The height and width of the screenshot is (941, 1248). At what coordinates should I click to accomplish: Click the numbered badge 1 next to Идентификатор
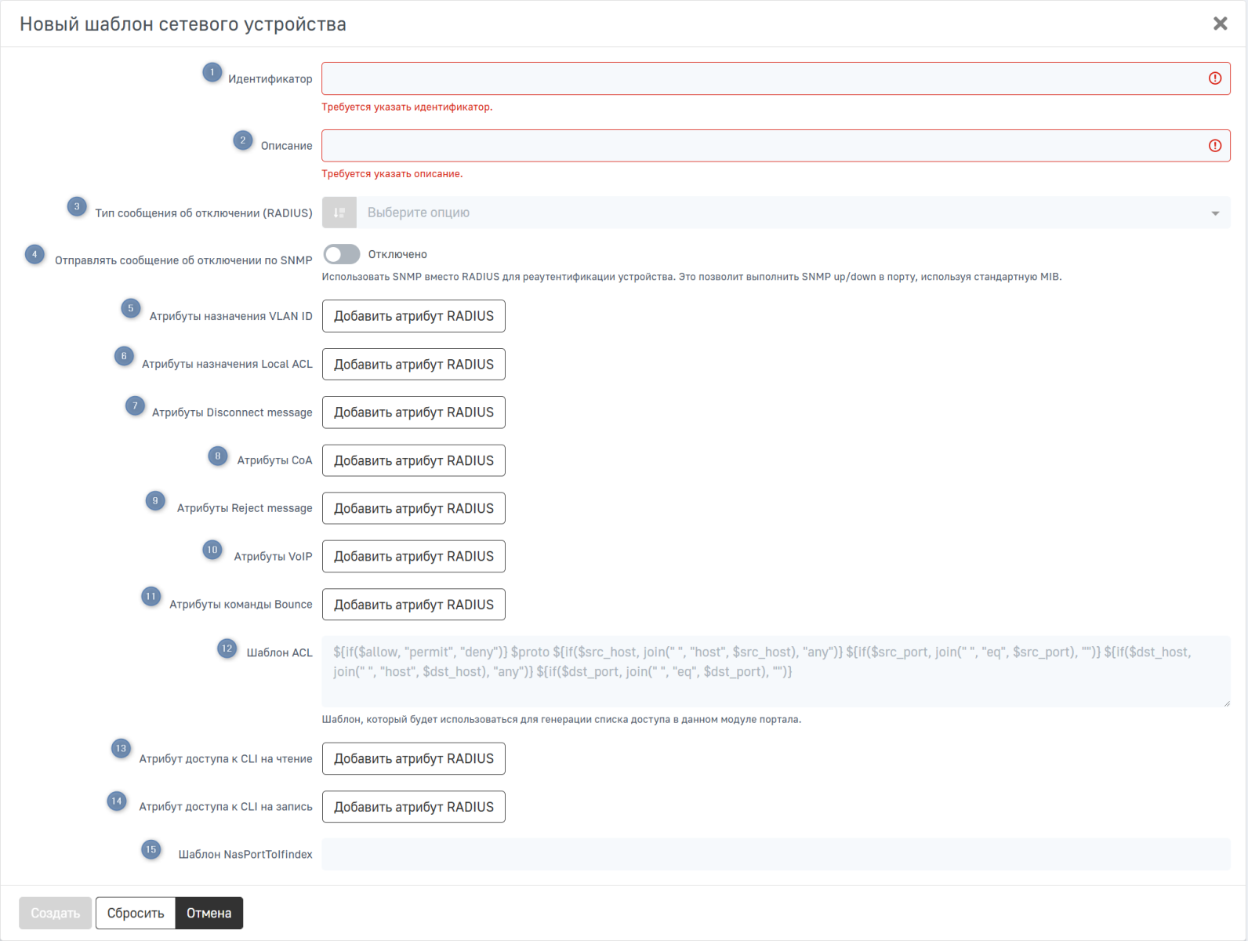[x=212, y=72]
